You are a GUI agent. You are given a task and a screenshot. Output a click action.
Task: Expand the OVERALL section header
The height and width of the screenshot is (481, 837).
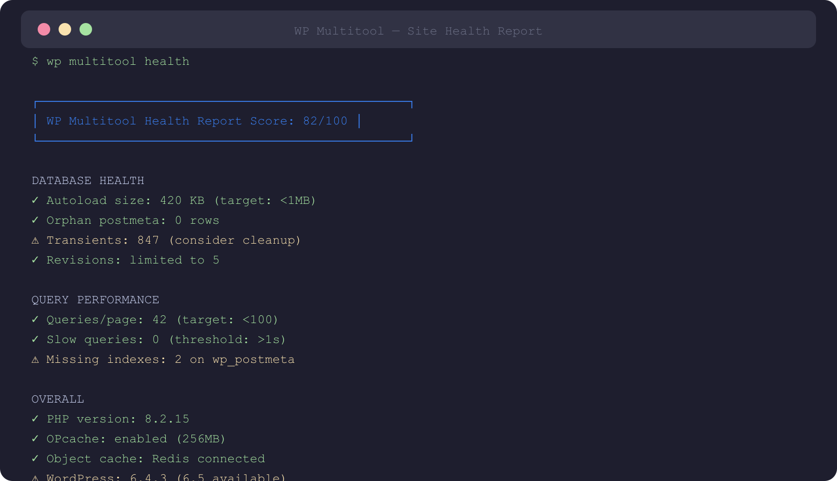click(58, 399)
